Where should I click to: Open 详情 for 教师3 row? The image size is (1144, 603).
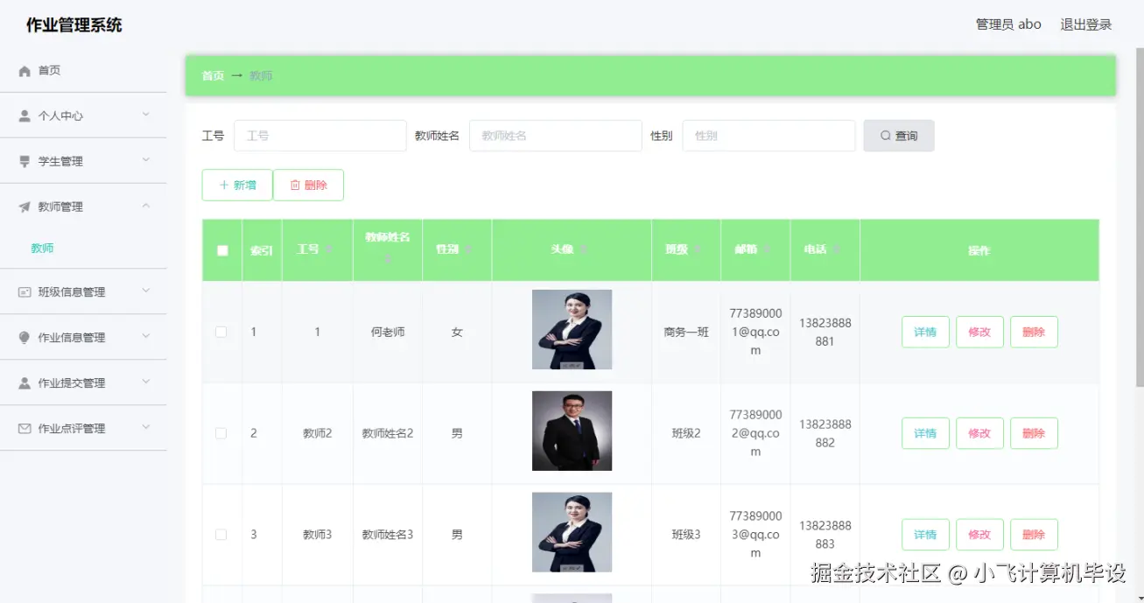[x=925, y=535]
